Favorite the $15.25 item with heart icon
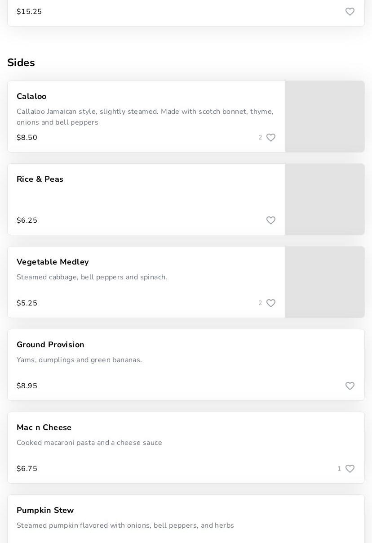 pos(350,12)
